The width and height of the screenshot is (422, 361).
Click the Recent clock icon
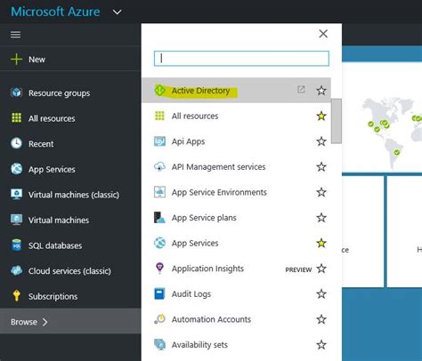point(16,143)
